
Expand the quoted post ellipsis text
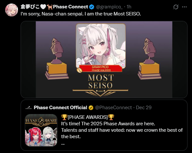[x=63, y=144]
